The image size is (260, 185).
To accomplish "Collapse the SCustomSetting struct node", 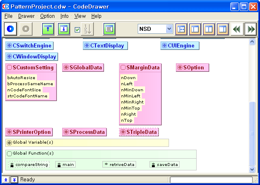I will [9, 67].
